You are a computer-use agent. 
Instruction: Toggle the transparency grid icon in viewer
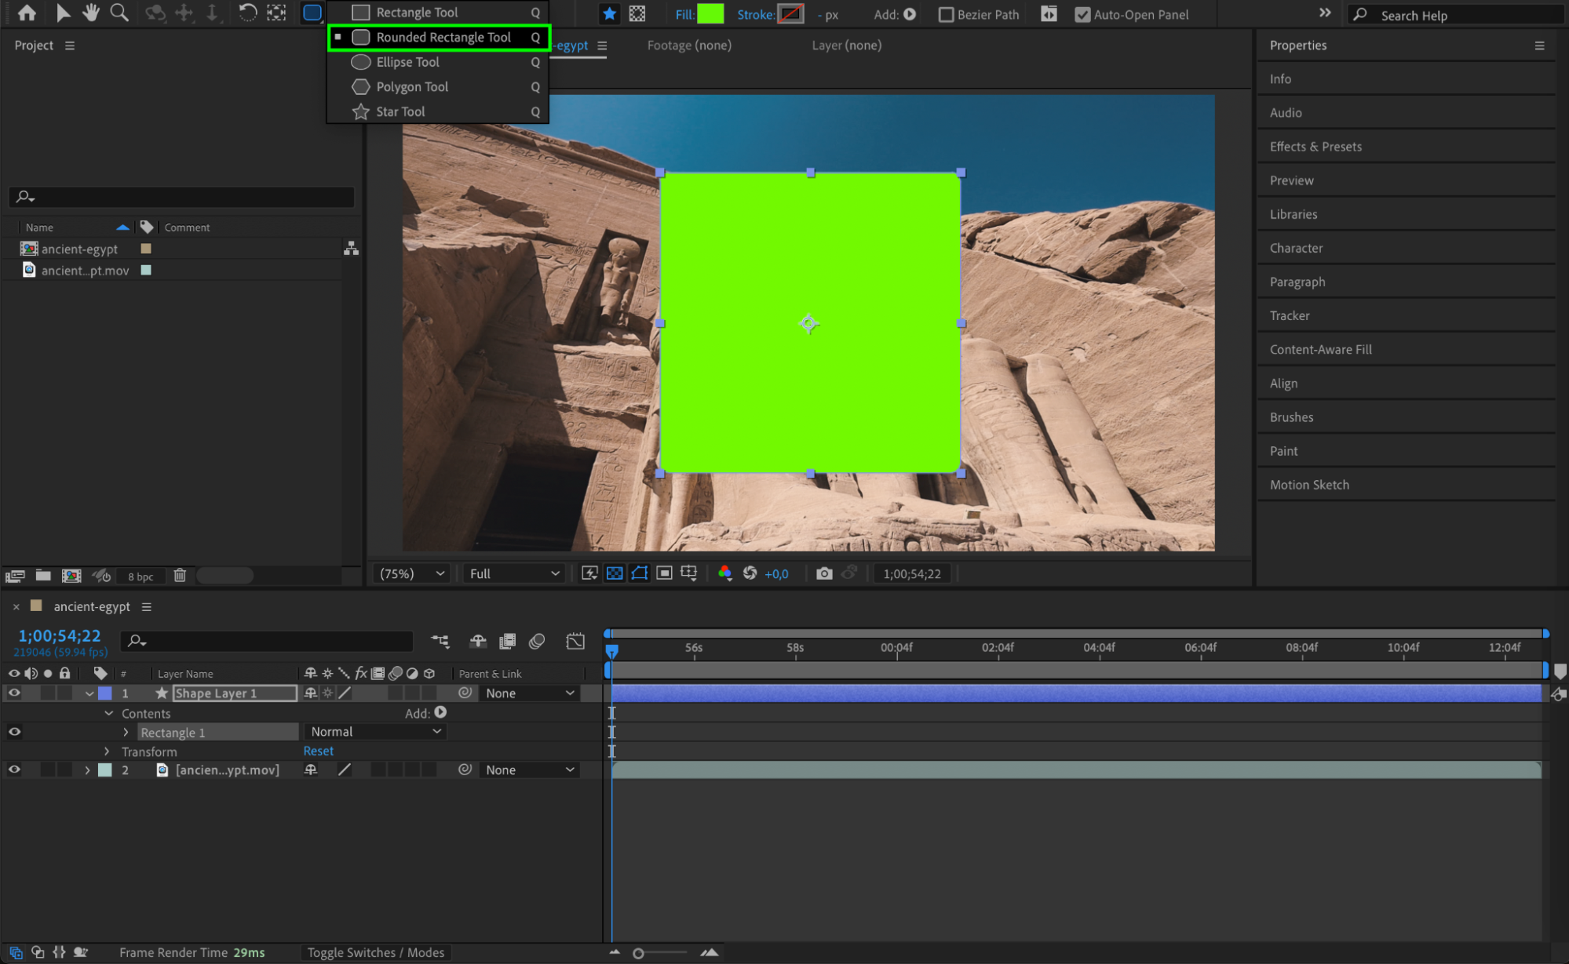(x=615, y=573)
